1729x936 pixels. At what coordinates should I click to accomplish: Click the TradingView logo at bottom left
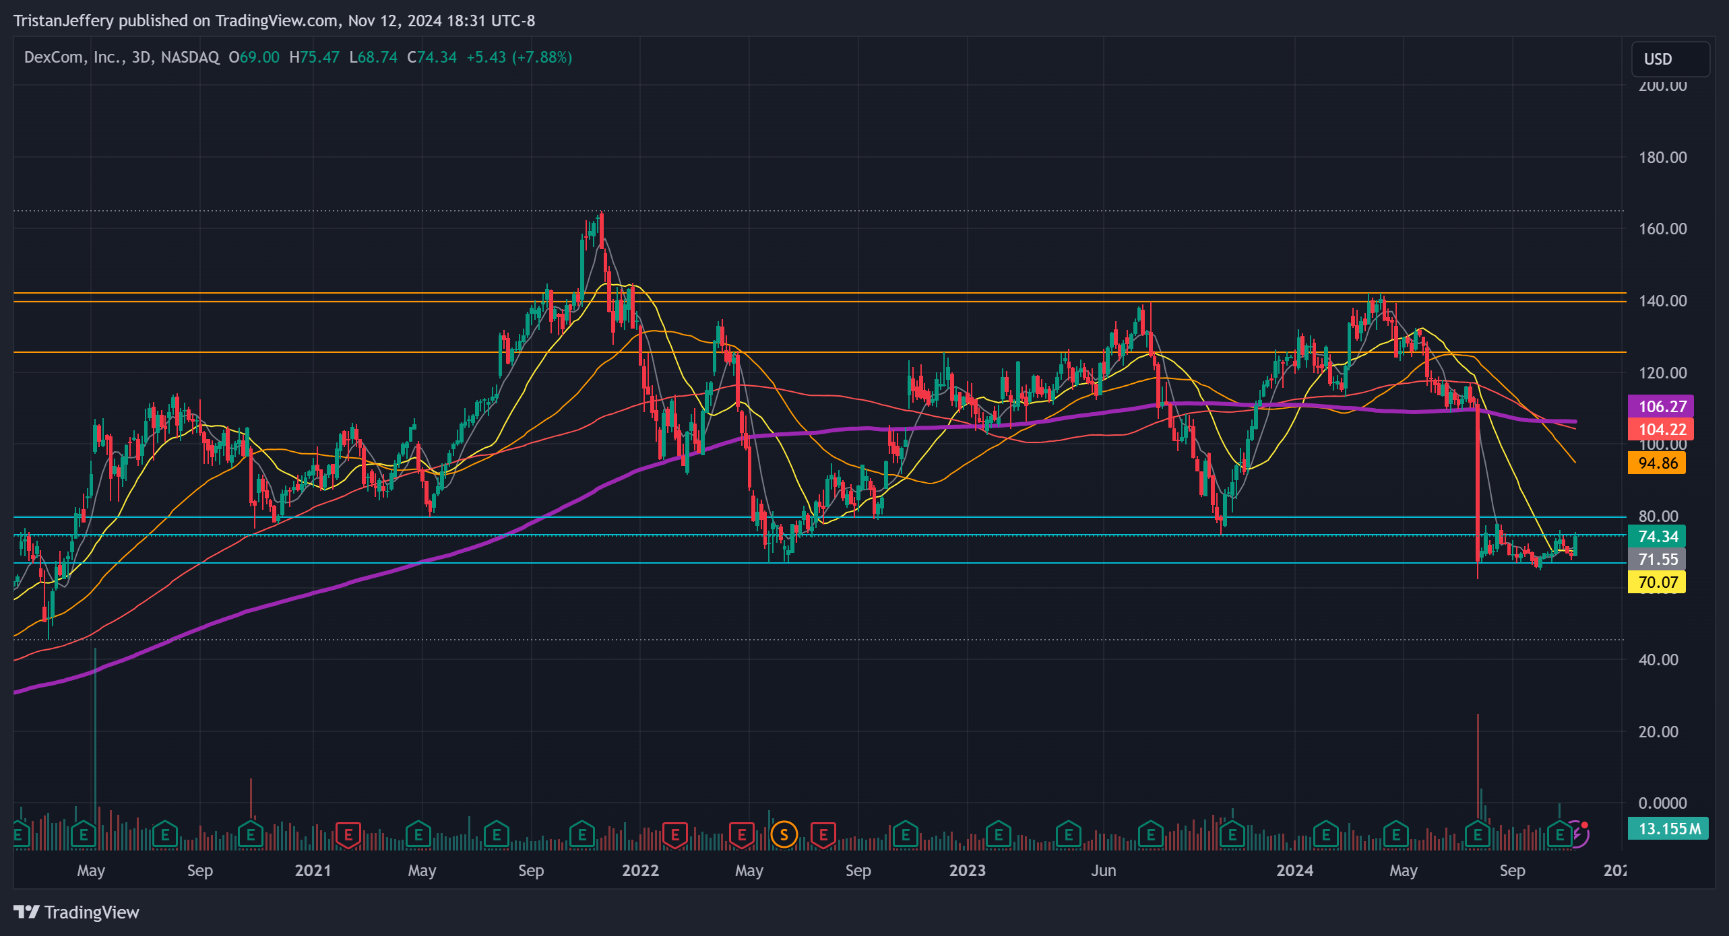[76, 912]
